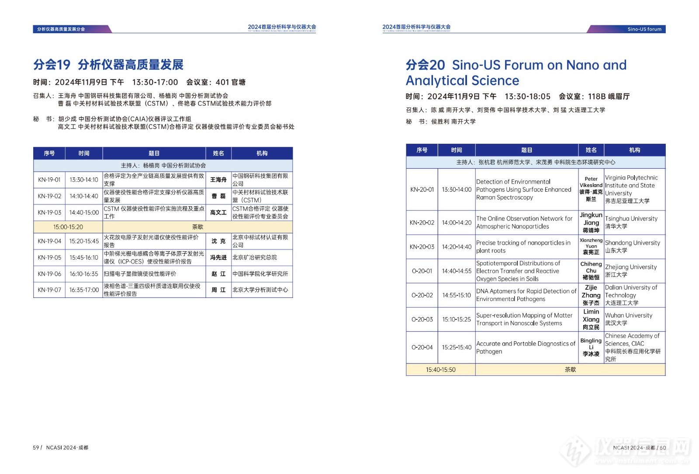The width and height of the screenshot is (699, 474).
Task: Click the time '14:20-14:40'
Action: tap(457, 247)
